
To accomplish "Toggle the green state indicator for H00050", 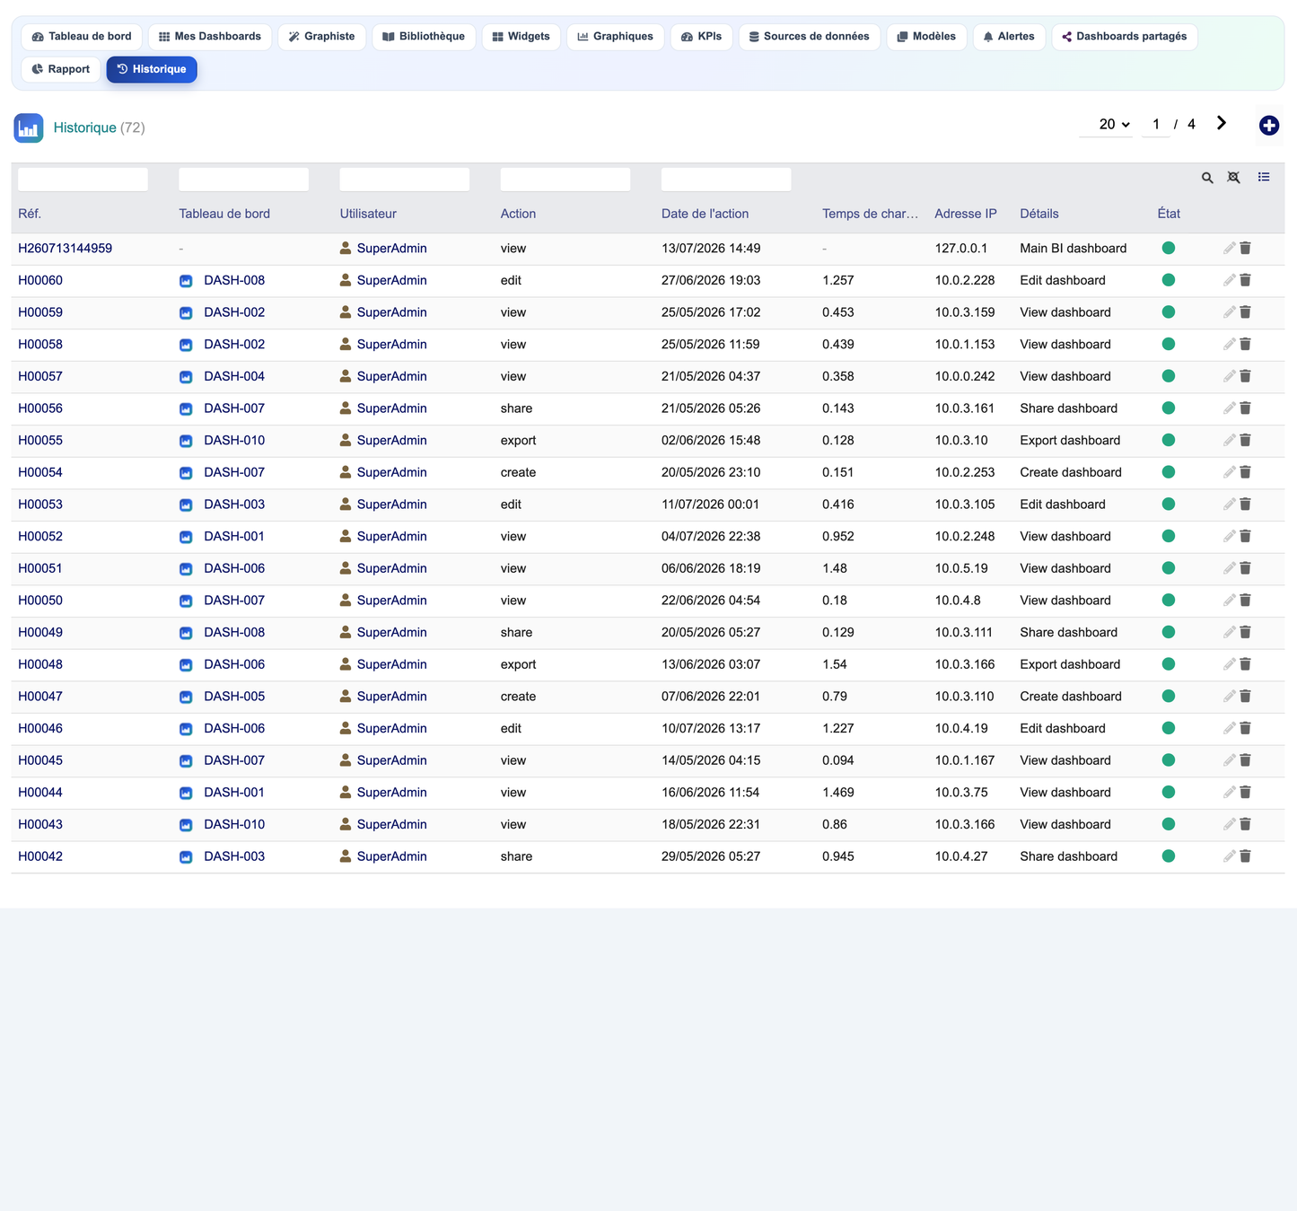I will click(x=1169, y=601).
